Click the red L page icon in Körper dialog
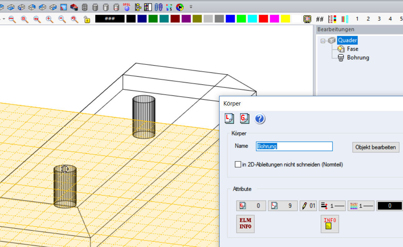Viewport: 403px width, 247px height. click(229, 119)
